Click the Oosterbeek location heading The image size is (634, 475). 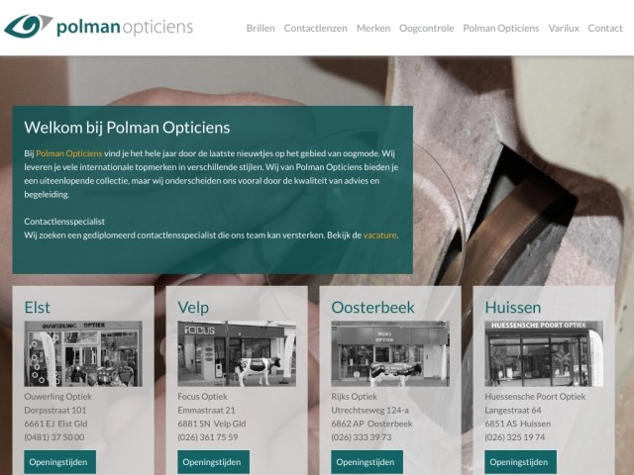(372, 308)
